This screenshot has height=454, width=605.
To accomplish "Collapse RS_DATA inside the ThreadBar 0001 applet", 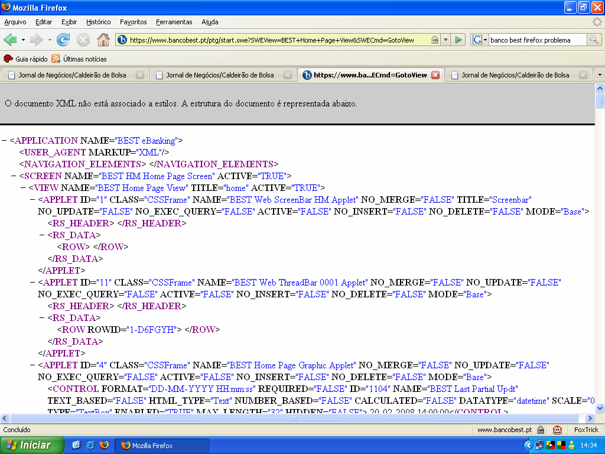I will click(x=42, y=317).
